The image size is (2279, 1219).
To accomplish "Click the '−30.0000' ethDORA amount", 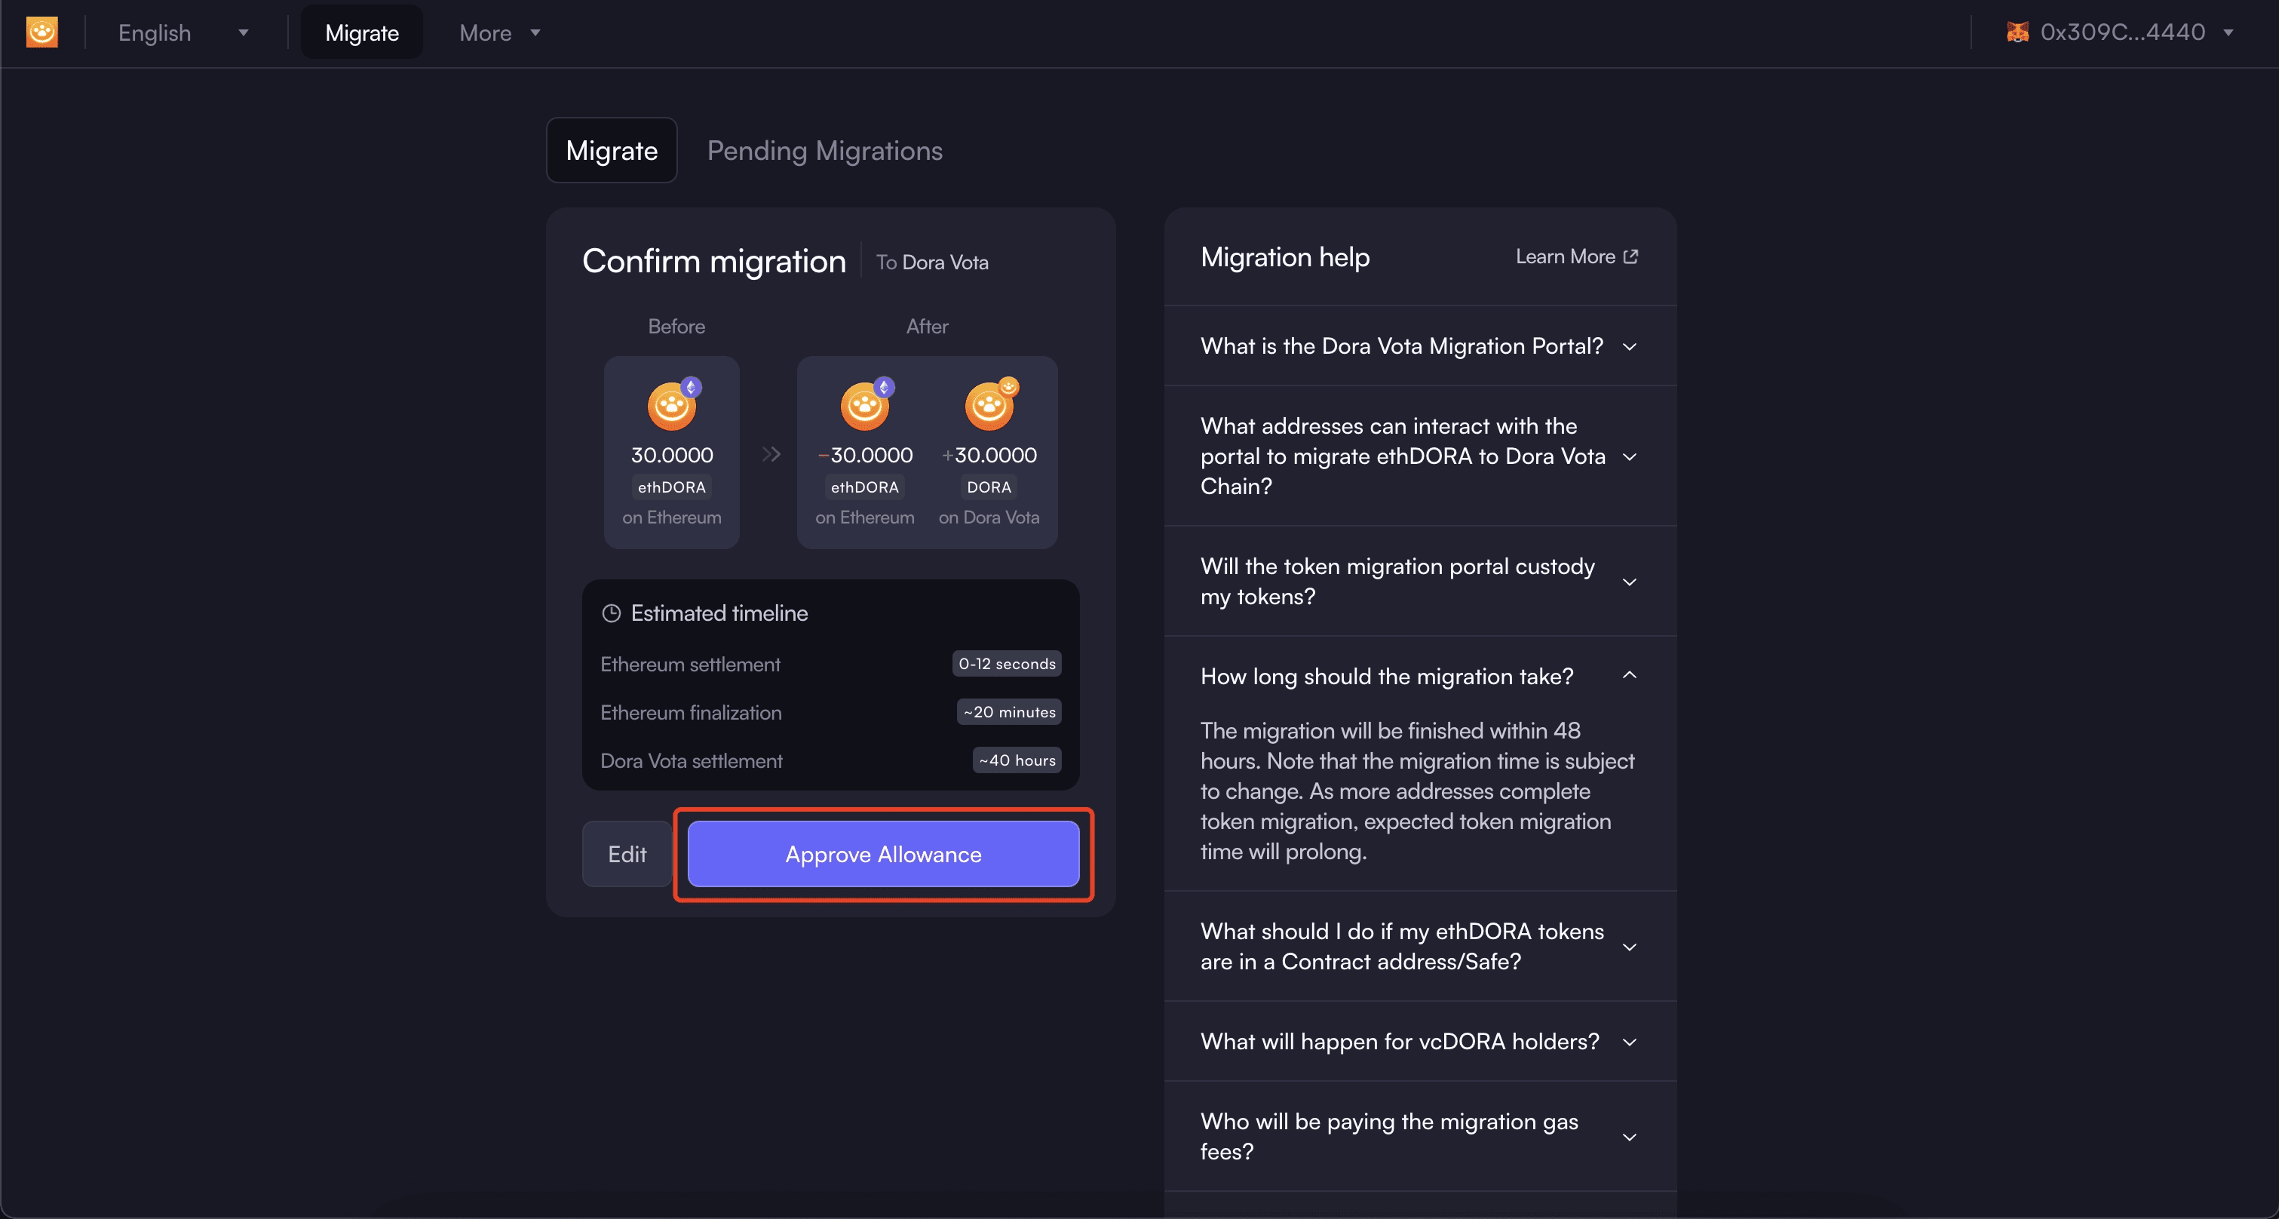I will [x=865, y=456].
